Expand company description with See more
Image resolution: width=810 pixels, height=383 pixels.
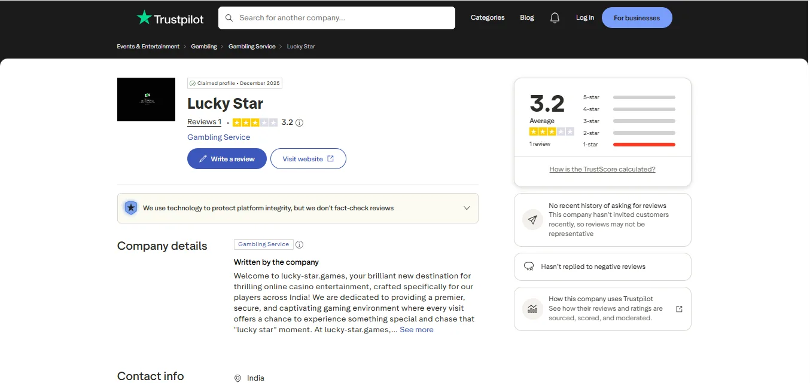pyautogui.click(x=416, y=330)
